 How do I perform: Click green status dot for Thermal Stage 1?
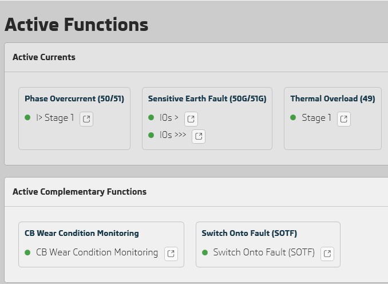pos(293,117)
